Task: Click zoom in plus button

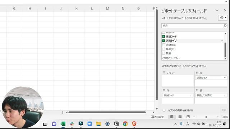Action: [218, 117]
